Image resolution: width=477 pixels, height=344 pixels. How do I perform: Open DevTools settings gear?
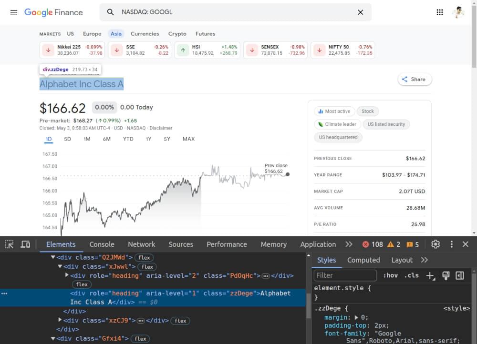coord(435,244)
